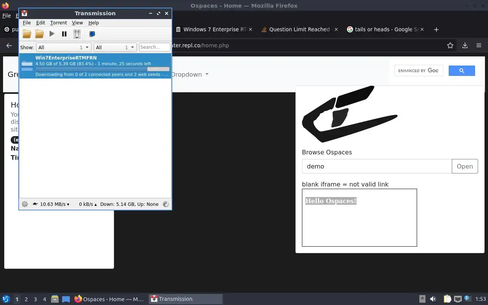Remove the torrent using the trash icon
The image size is (488, 305).
(x=77, y=34)
